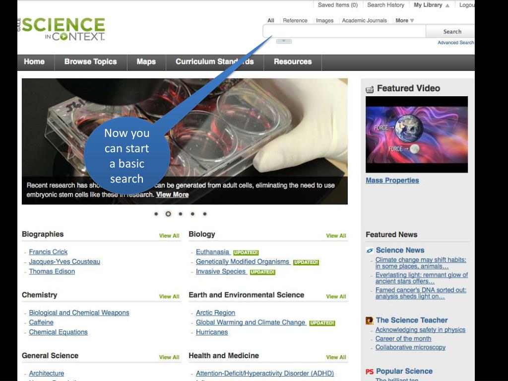The width and height of the screenshot is (508, 381).
Task: Open Genetically Modified Organisms topic
Action: (242, 261)
